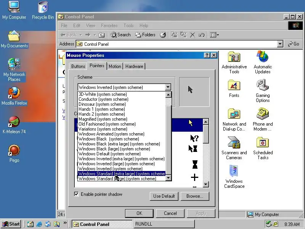Image resolution: width=305 pixels, height=229 pixels.
Task: Open Automatic Updates applet
Action: coord(263,62)
